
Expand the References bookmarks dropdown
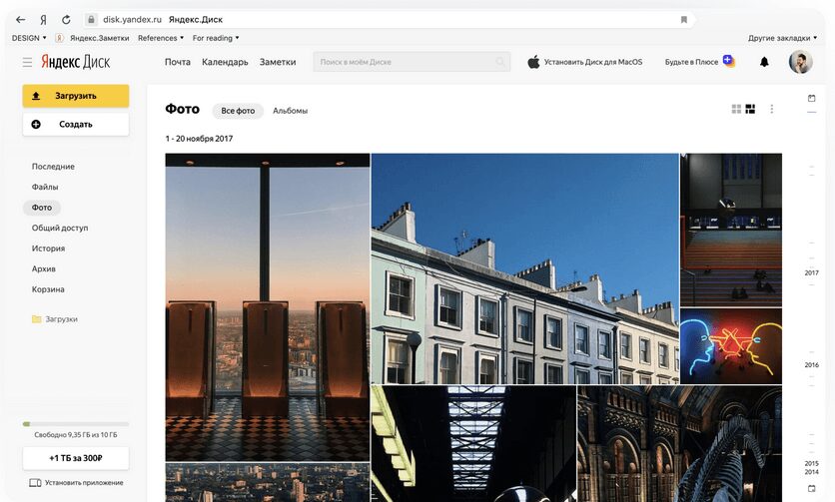pos(161,38)
